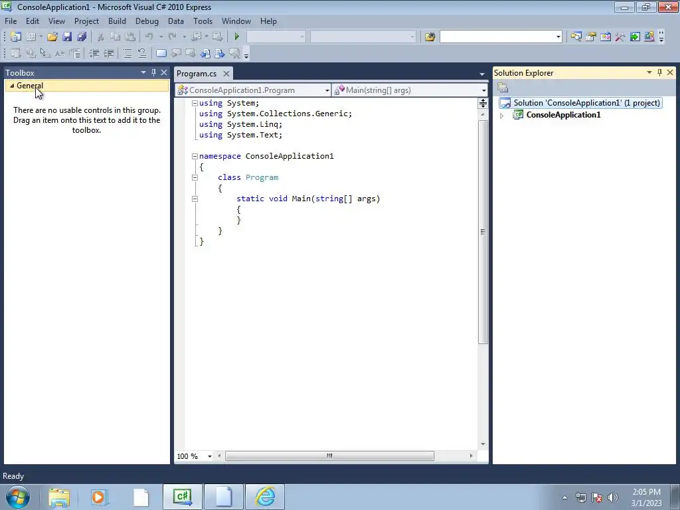680x510 pixels.
Task: Click the Save disk icon in toolbar
Action: click(67, 37)
